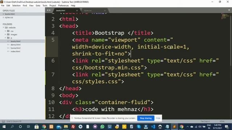The image size is (232, 130).
Task: Click line number 6 in gutter
Action: (53, 61)
